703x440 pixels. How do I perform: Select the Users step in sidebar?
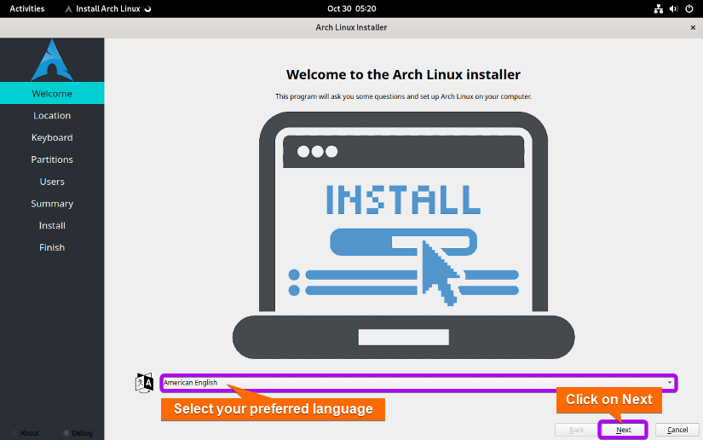52,182
